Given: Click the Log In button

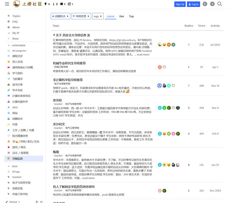Looking at the screenshot, I should 193,4.
